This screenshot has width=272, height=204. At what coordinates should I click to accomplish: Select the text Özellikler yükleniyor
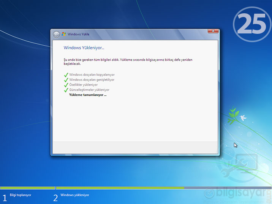point(83,85)
